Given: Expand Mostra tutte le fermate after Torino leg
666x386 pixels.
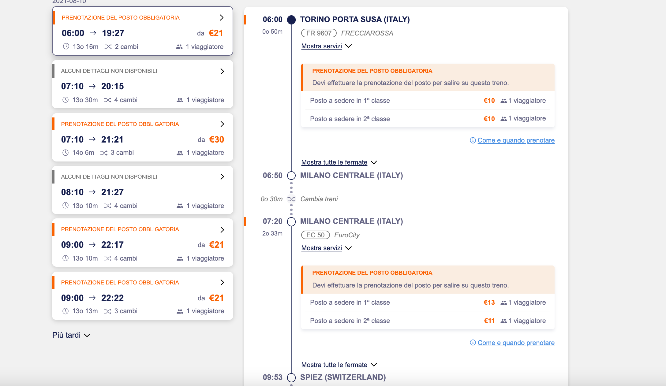Looking at the screenshot, I should click(x=339, y=162).
